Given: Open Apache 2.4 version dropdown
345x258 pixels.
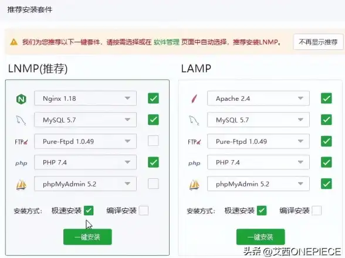Looking at the screenshot, I should [258, 98].
